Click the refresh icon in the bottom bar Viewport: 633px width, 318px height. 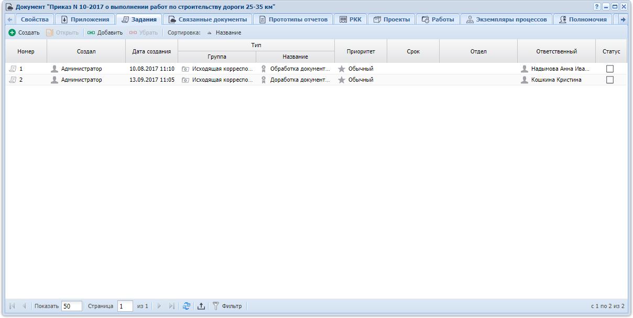point(187,306)
